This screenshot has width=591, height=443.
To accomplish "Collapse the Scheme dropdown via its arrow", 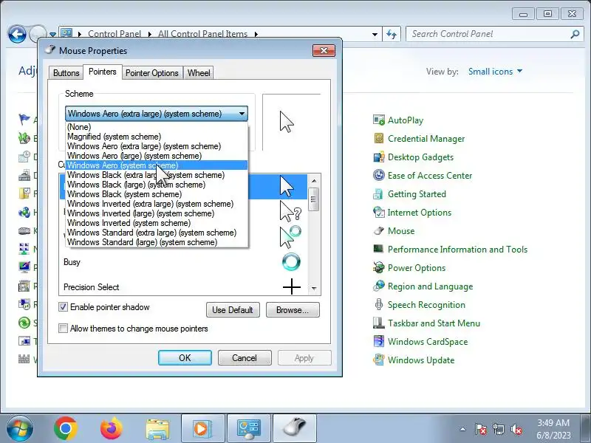I will [x=242, y=114].
